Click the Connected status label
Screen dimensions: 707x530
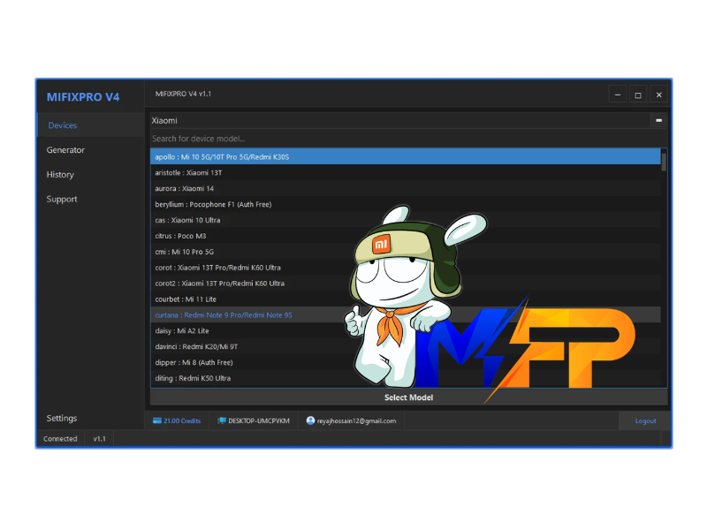[x=60, y=438]
